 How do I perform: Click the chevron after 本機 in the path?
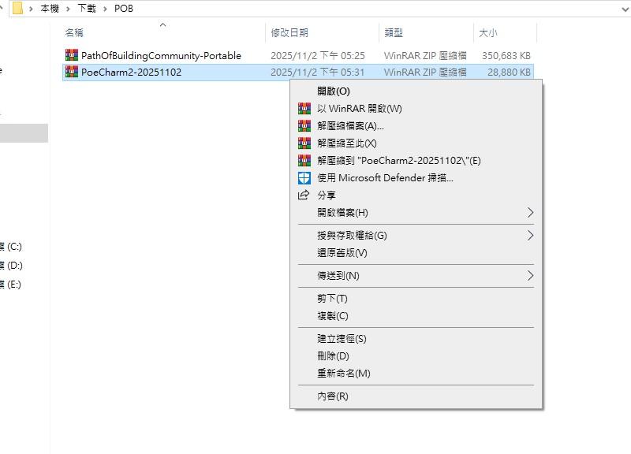(68, 9)
